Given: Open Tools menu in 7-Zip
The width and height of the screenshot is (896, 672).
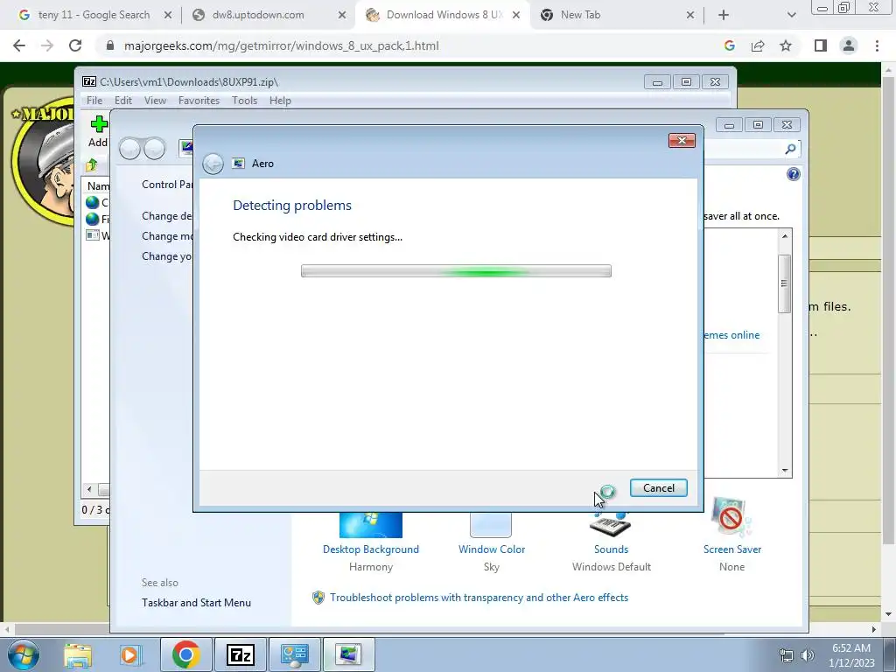Looking at the screenshot, I should [x=244, y=101].
